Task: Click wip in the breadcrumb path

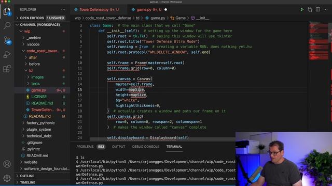Action: 77,18
